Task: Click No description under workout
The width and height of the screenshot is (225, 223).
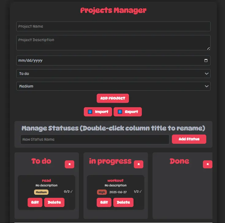Action: click(115, 186)
